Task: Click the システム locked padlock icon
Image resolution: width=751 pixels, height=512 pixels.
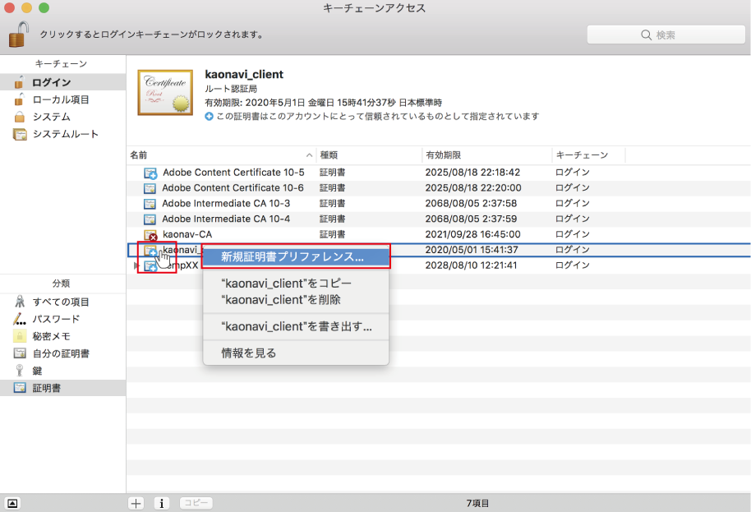Action: coord(20,117)
